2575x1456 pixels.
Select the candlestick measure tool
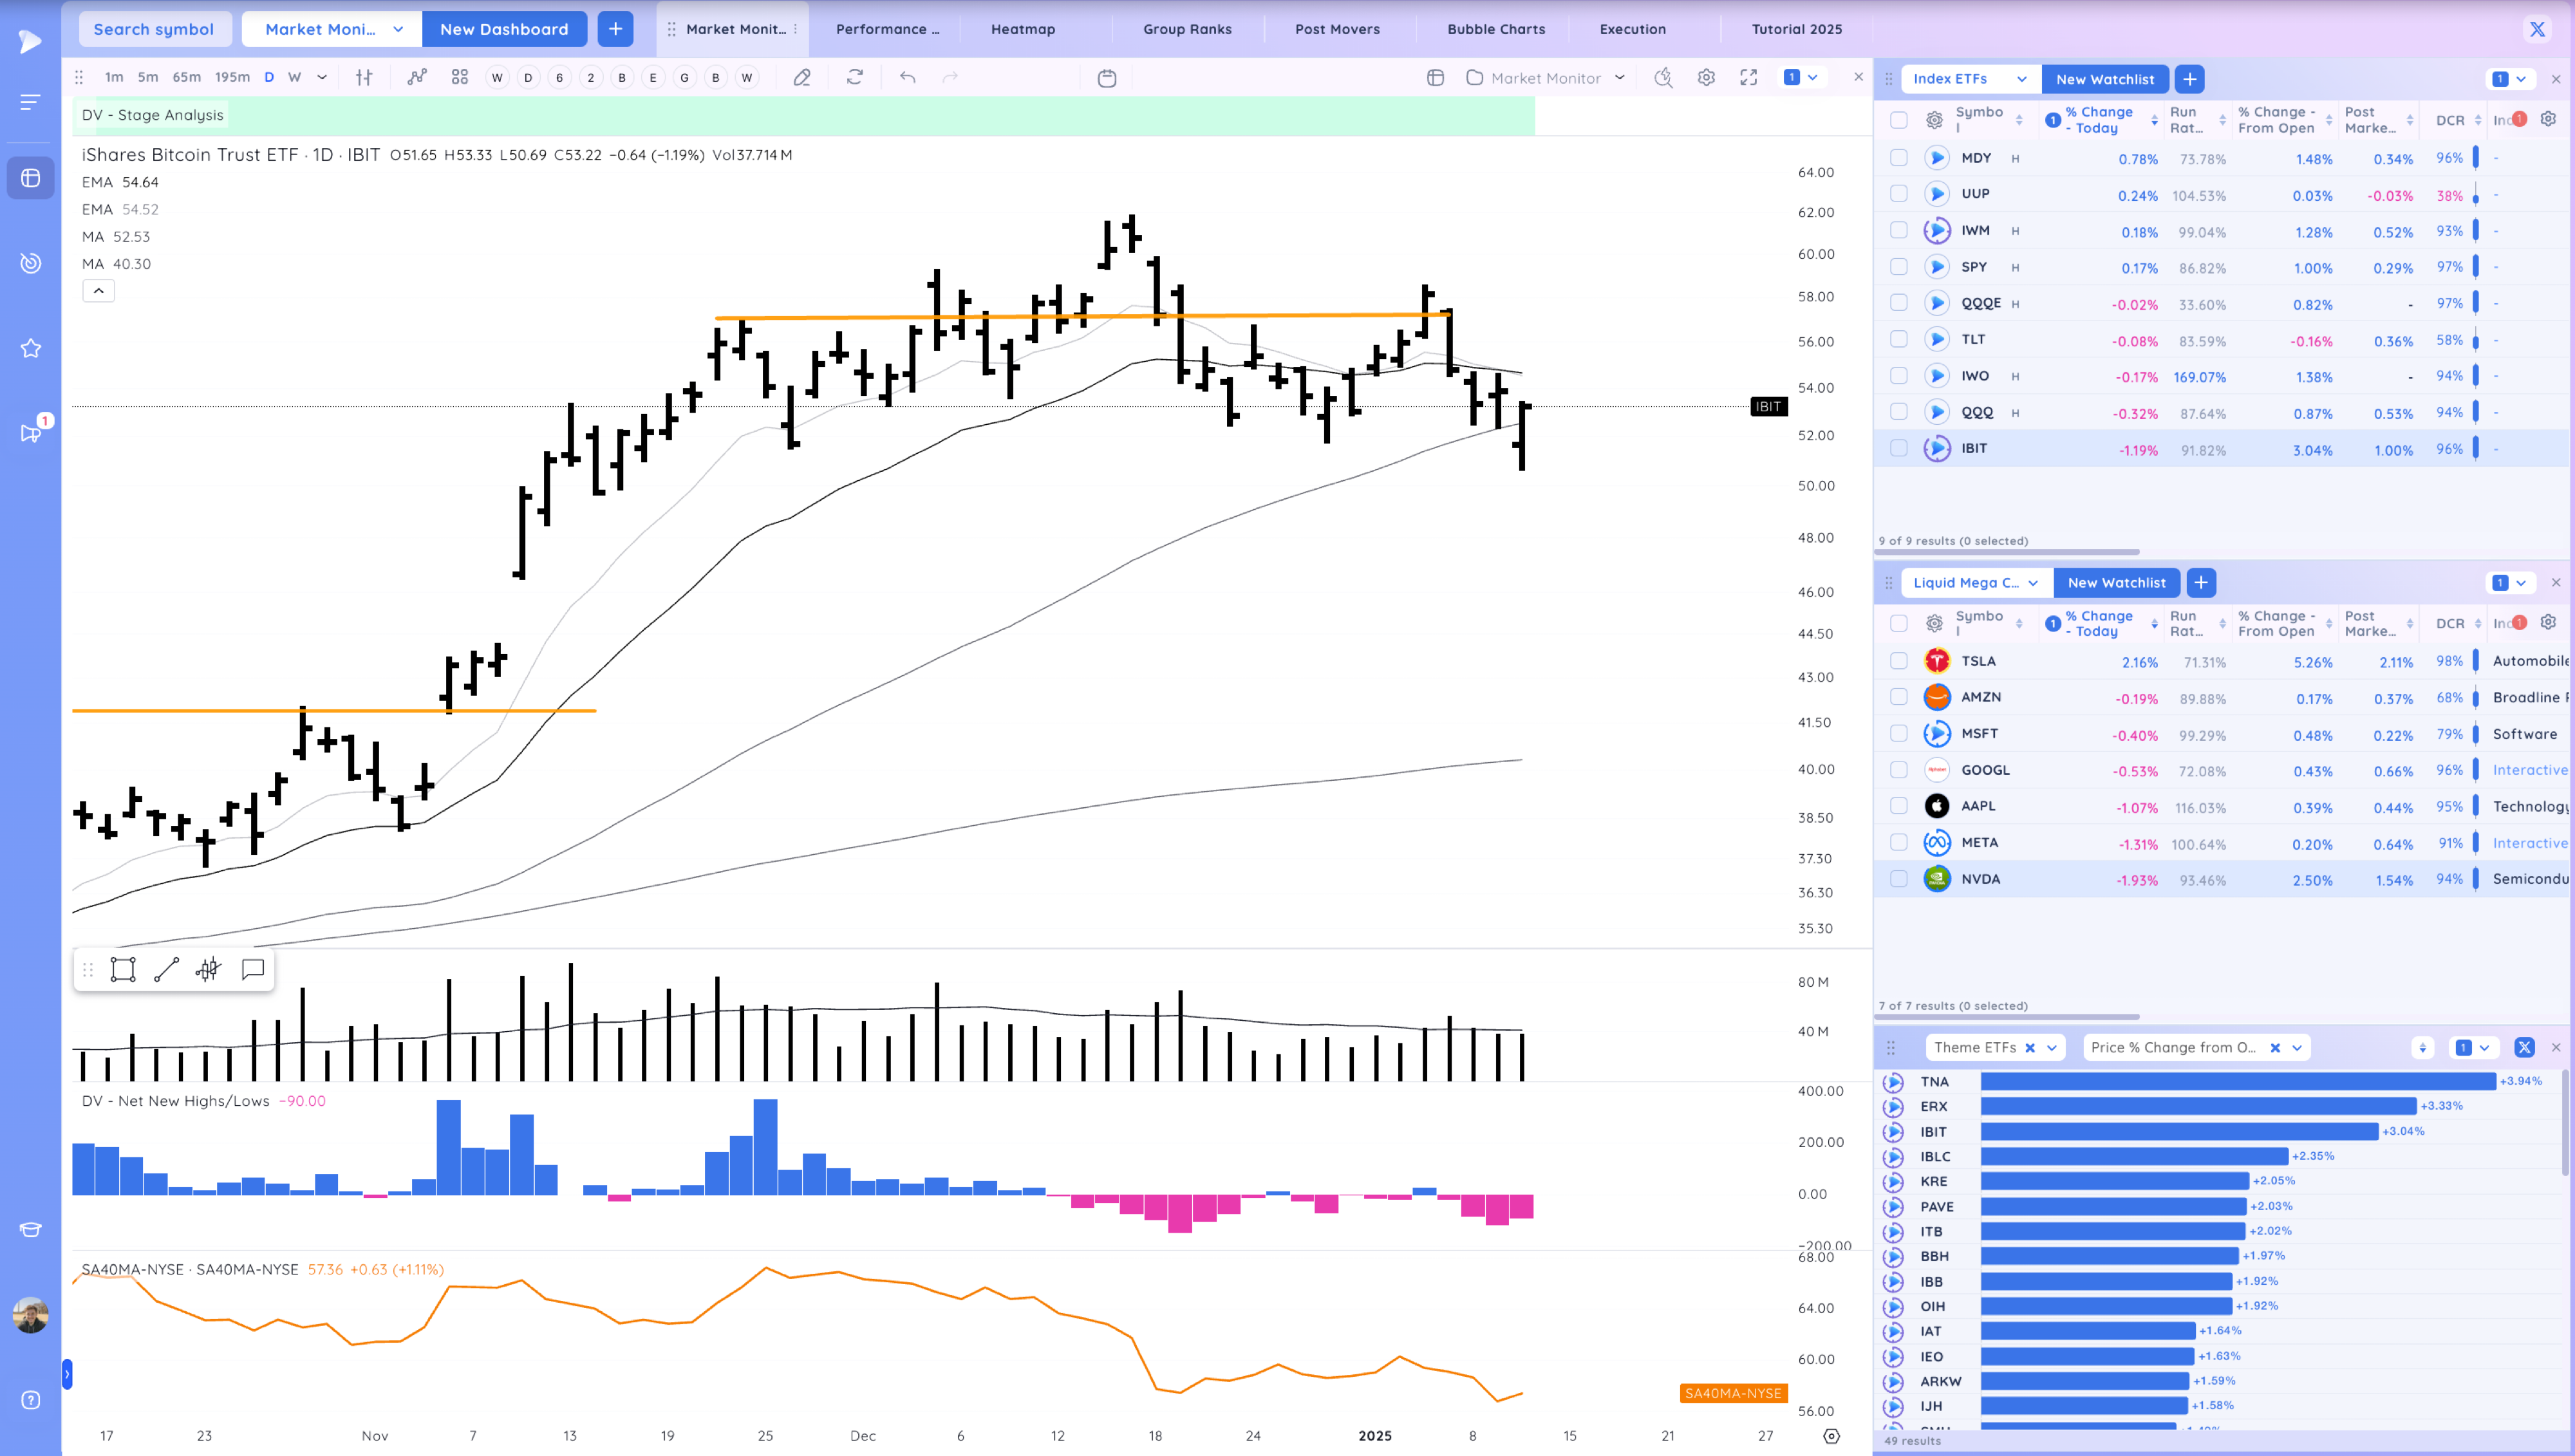(209, 969)
